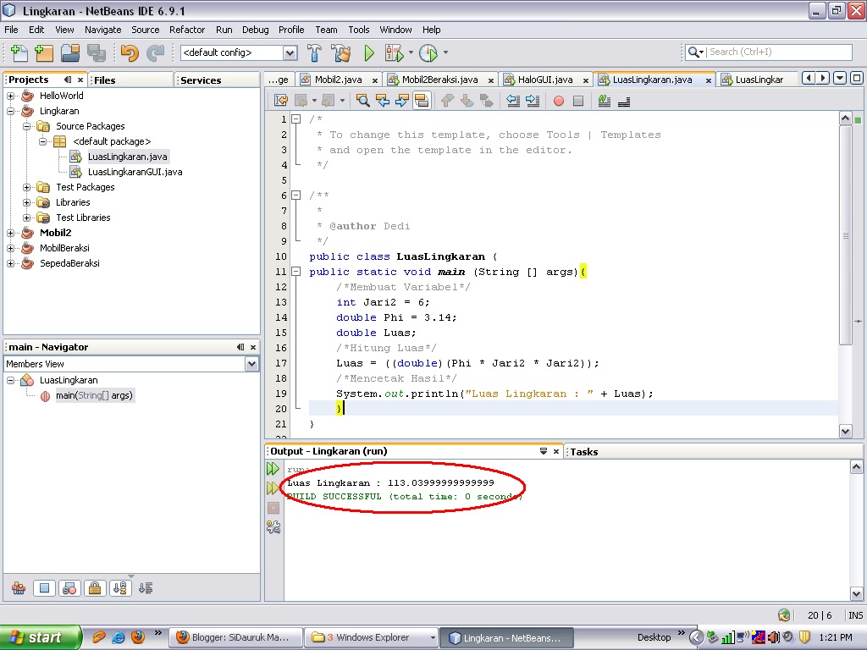This screenshot has width=867, height=650.
Task: Re-run the program from Output panel
Action: (273, 469)
